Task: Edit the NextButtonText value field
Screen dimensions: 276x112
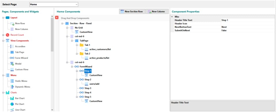Action: (248, 27)
